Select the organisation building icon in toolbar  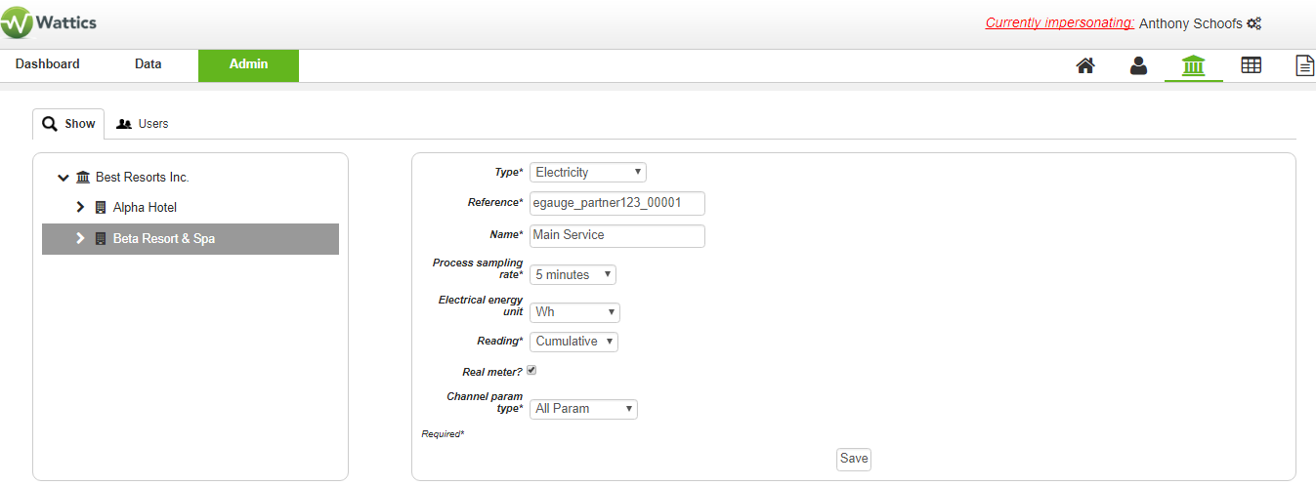(x=1194, y=65)
